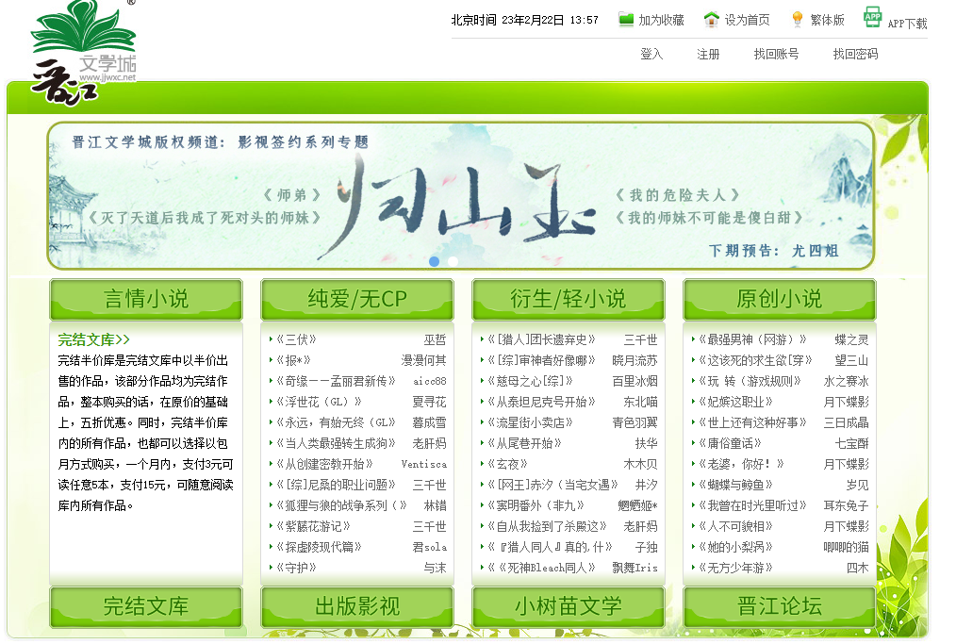The width and height of the screenshot is (956, 644).
Task: Open novel 《世上还有这种好事》
Action: click(x=753, y=422)
